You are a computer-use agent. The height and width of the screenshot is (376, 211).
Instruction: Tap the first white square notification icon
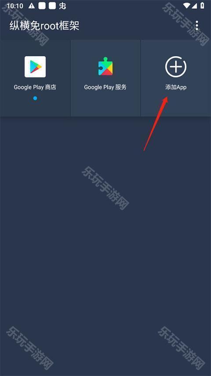(42, 6)
